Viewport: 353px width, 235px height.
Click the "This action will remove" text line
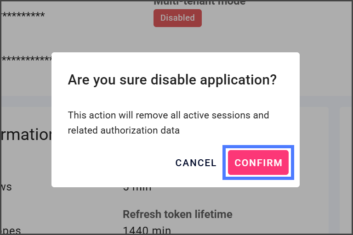click(168, 115)
